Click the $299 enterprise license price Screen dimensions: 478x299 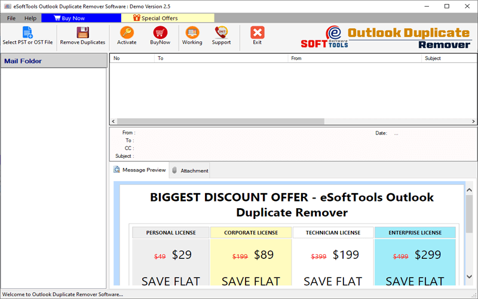pyautogui.click(x=428, y=255)
